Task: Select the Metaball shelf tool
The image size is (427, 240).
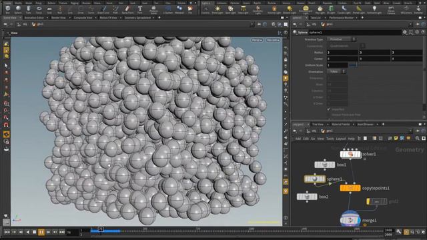Action: click(x=179, y=9)
